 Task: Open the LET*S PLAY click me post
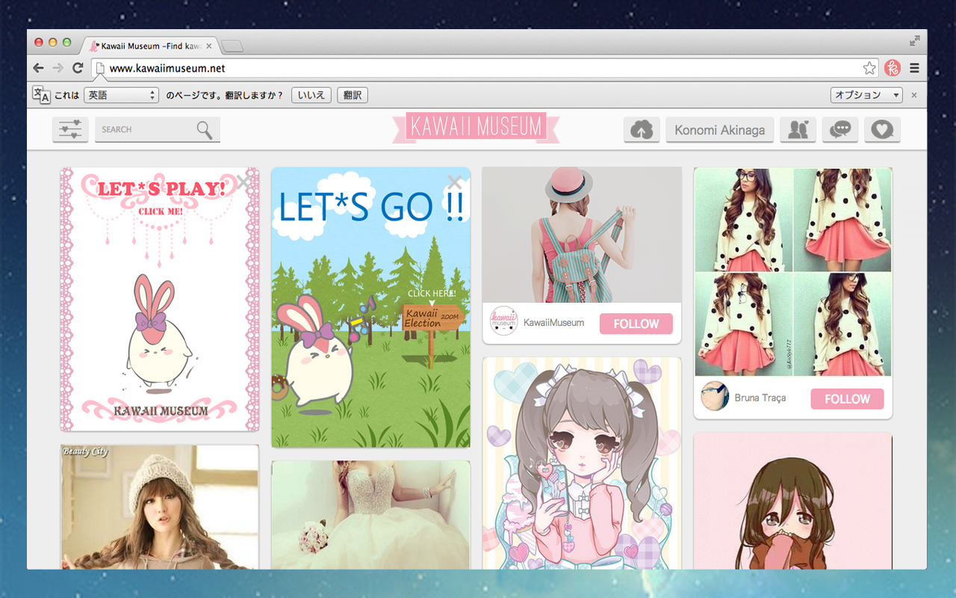pyautogui.click(x=159, y=299)
